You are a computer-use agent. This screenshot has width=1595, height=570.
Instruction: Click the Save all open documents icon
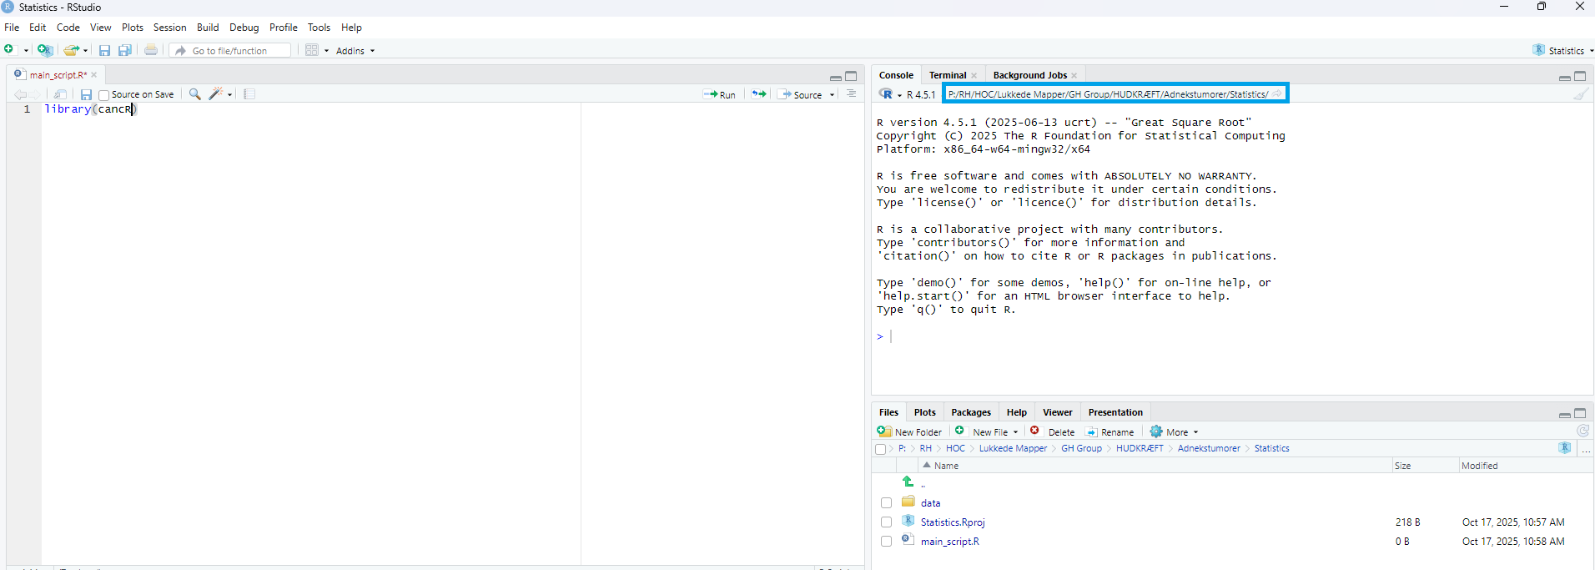tap(124, 50)
